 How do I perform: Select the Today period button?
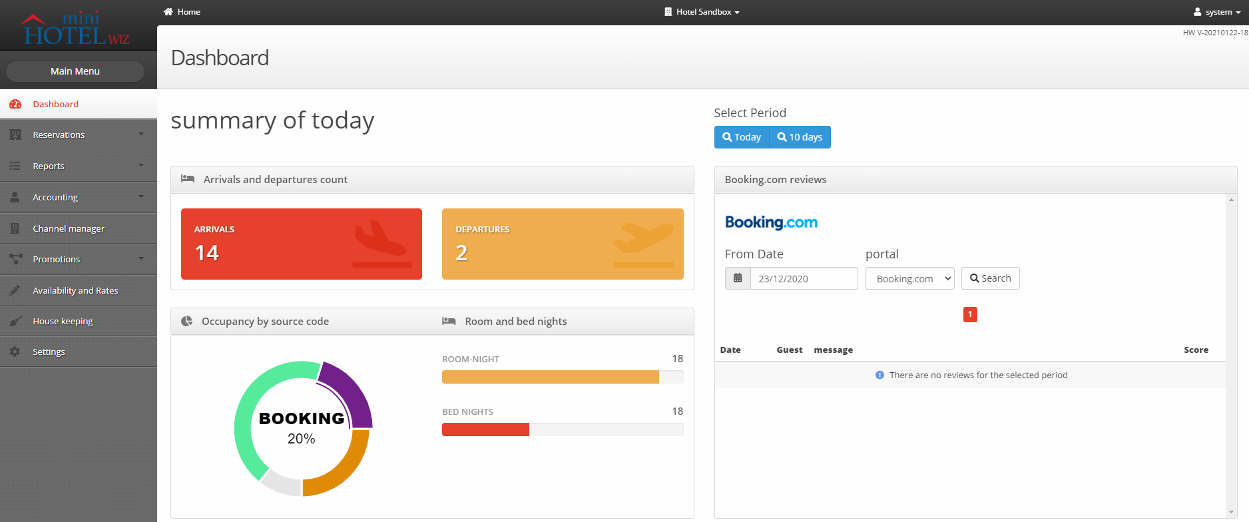click(742, 137)
